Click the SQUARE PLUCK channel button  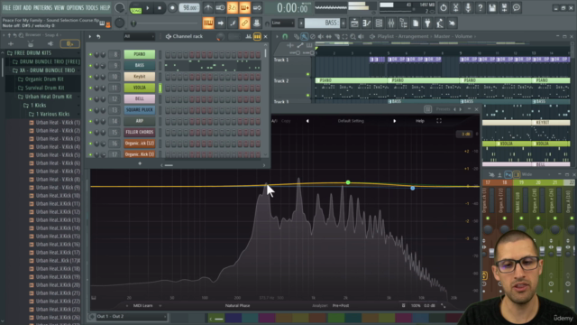[x=140, y=110]
